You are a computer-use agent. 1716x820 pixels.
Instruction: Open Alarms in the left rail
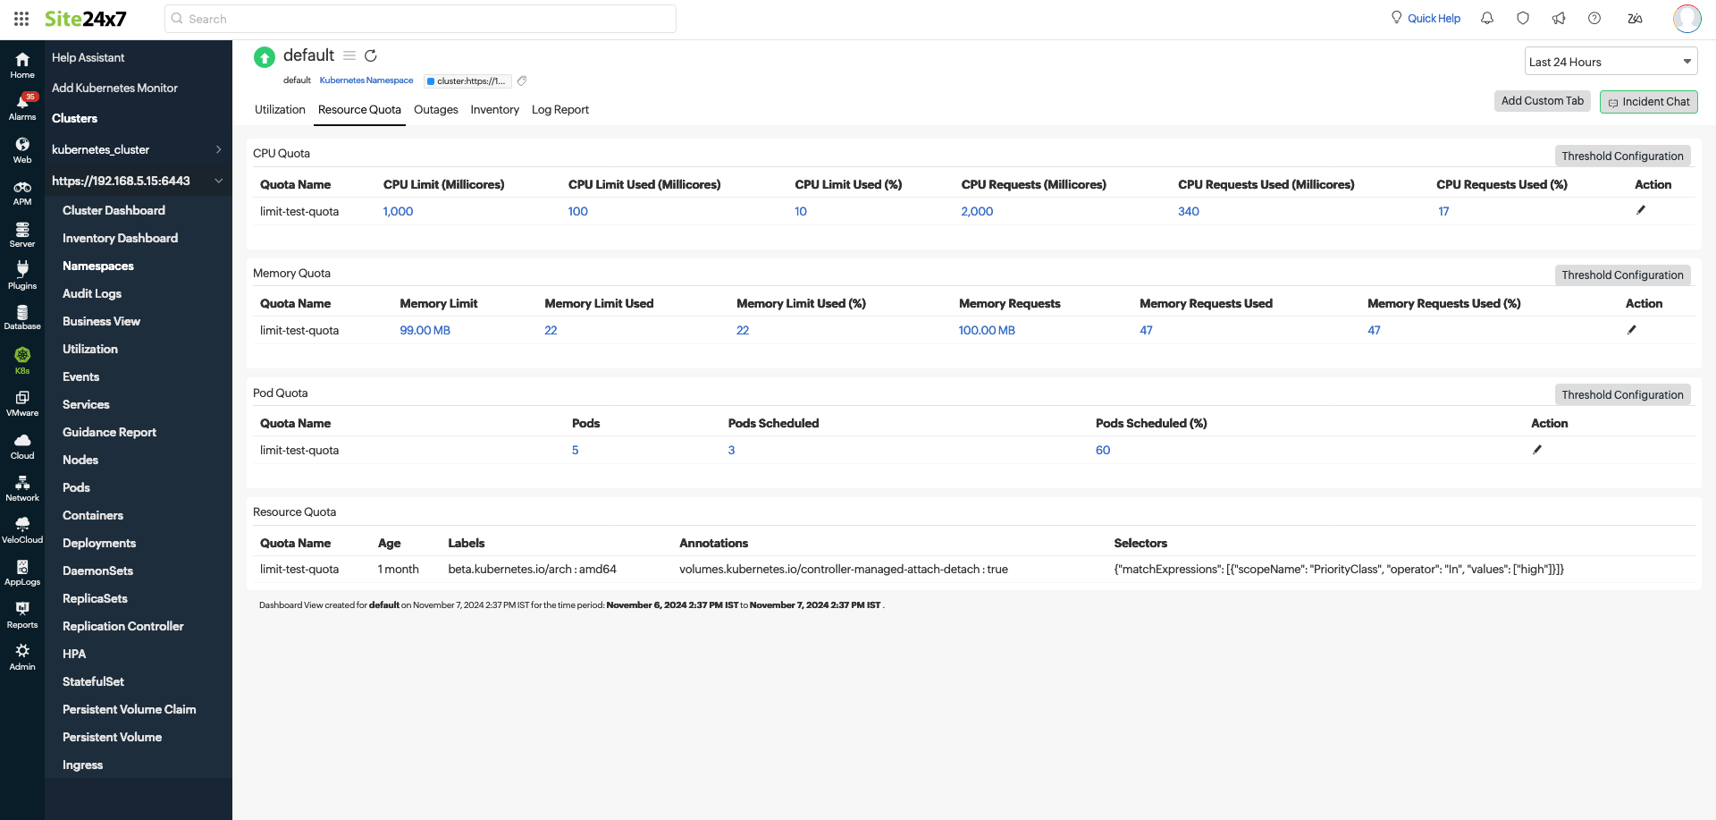tap(22, 107)
